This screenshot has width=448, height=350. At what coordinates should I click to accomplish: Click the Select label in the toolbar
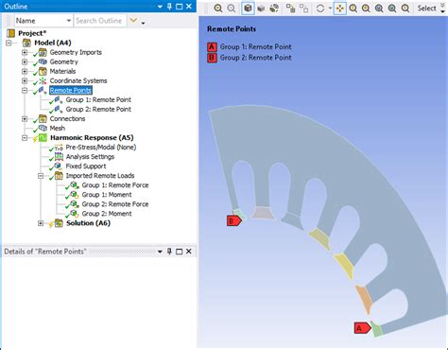click(x=426, y=9)
